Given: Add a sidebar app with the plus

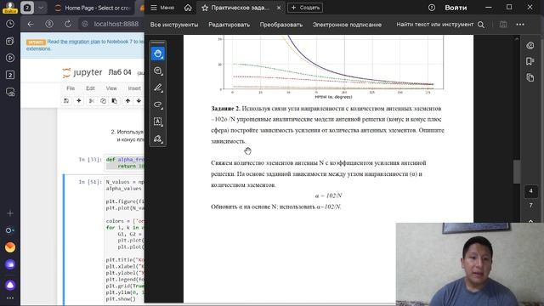Looking at the screenshot, I should (10, 213).
